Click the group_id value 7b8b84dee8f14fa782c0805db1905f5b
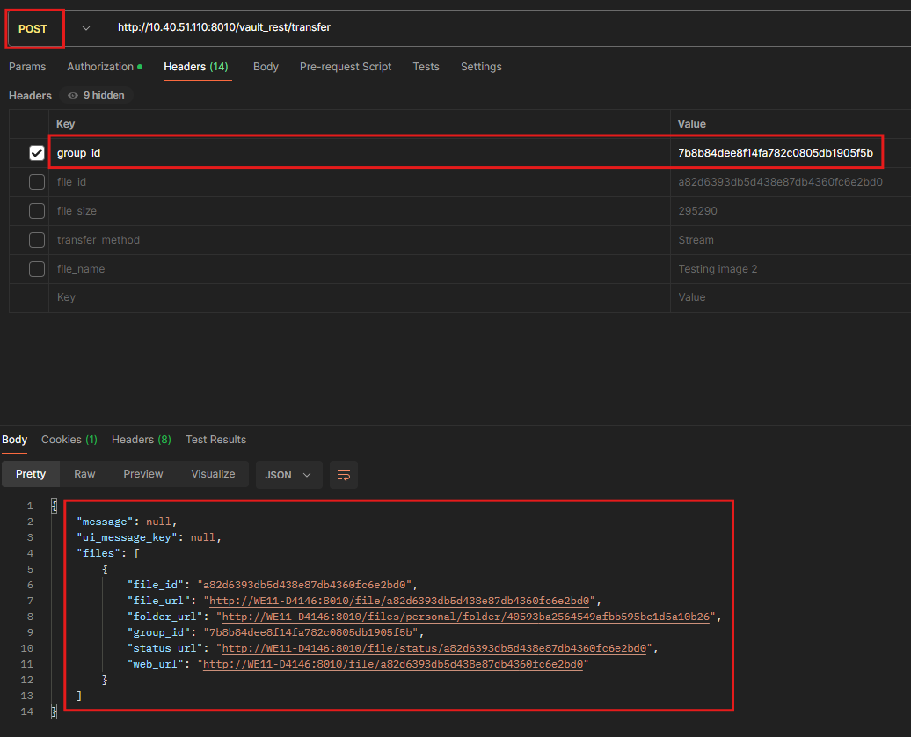911x737 pixels. (776, 153)
